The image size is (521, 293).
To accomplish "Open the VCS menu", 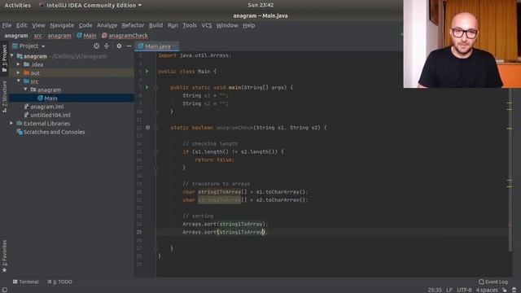I will [206, 25].
